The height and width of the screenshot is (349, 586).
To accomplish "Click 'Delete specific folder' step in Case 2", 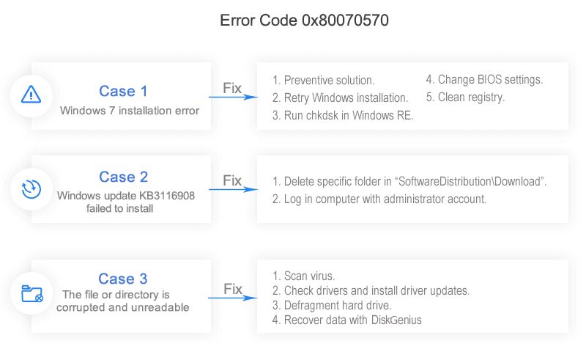I will pos(409,181).
